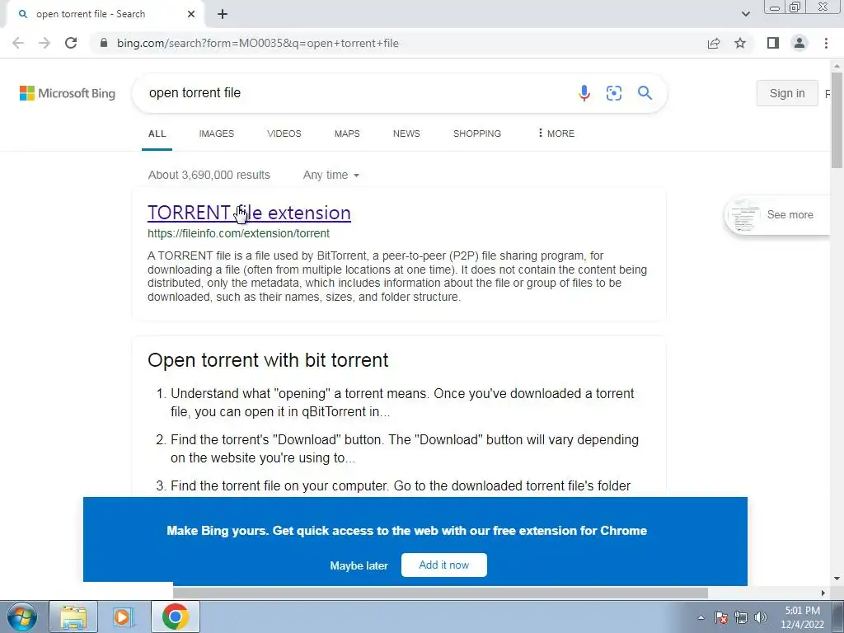Switch to the NEWS tab
844x633 pixels.
pyautogui.click(x=406, y=134)
